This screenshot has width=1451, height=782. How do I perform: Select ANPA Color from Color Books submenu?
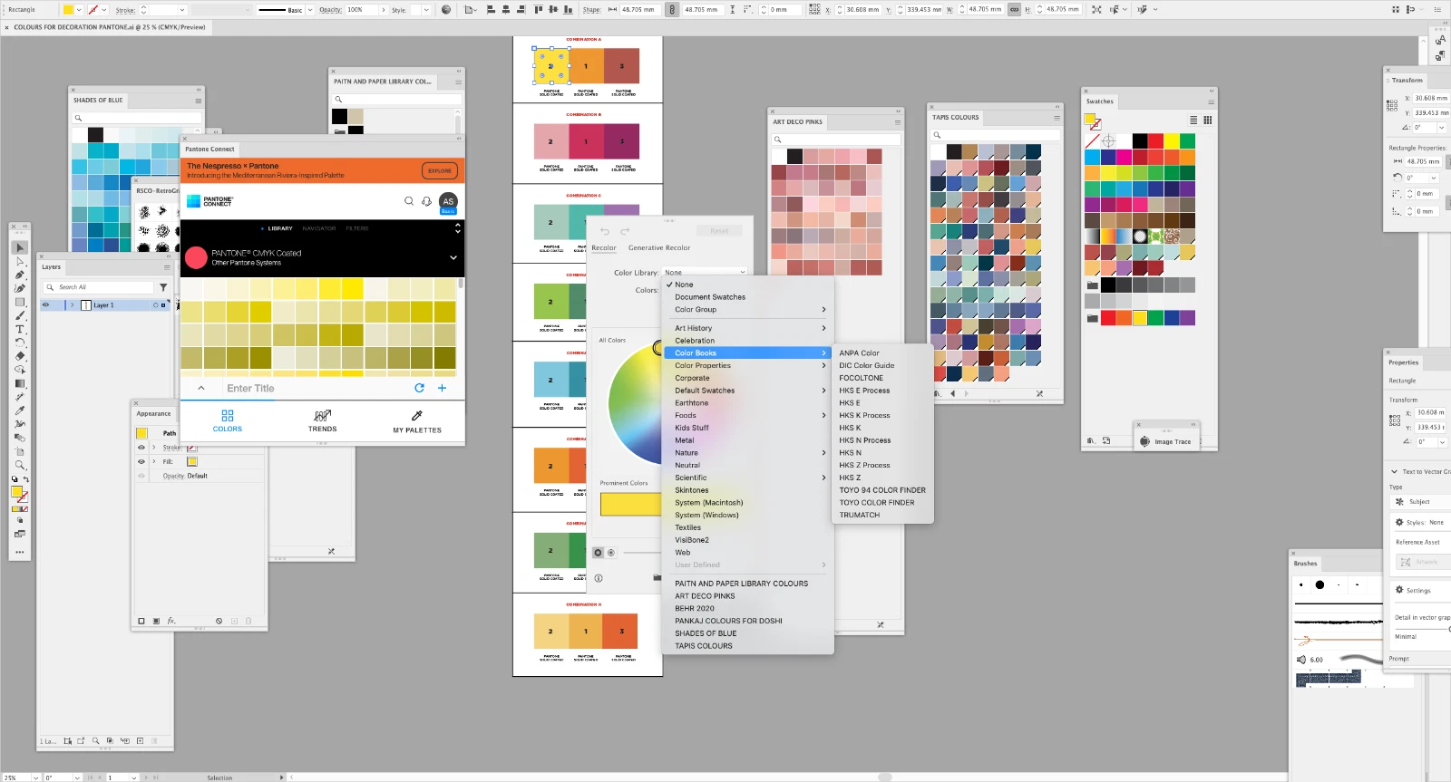click(x=859, y=353)
